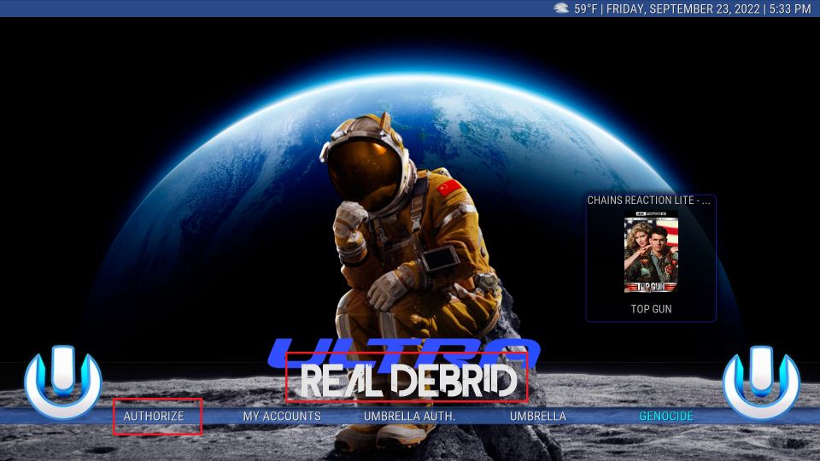Screen dimensions: 820x461
Task: Click the Top Gun title caption
Action: pyautogui.click(x=651, y=309)
